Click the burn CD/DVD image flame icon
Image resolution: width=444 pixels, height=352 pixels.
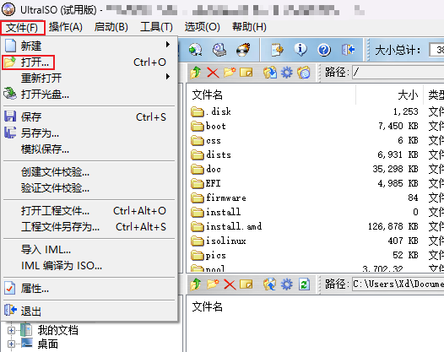click(243, 50)
